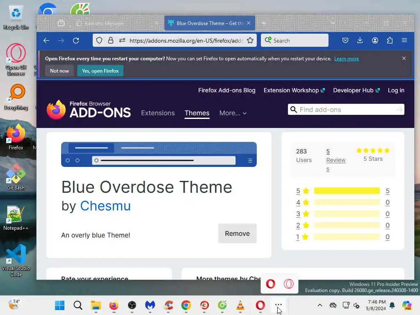Follow the Learn more link
This screenshot has height=315, width=420.
[x=346, y=59]
